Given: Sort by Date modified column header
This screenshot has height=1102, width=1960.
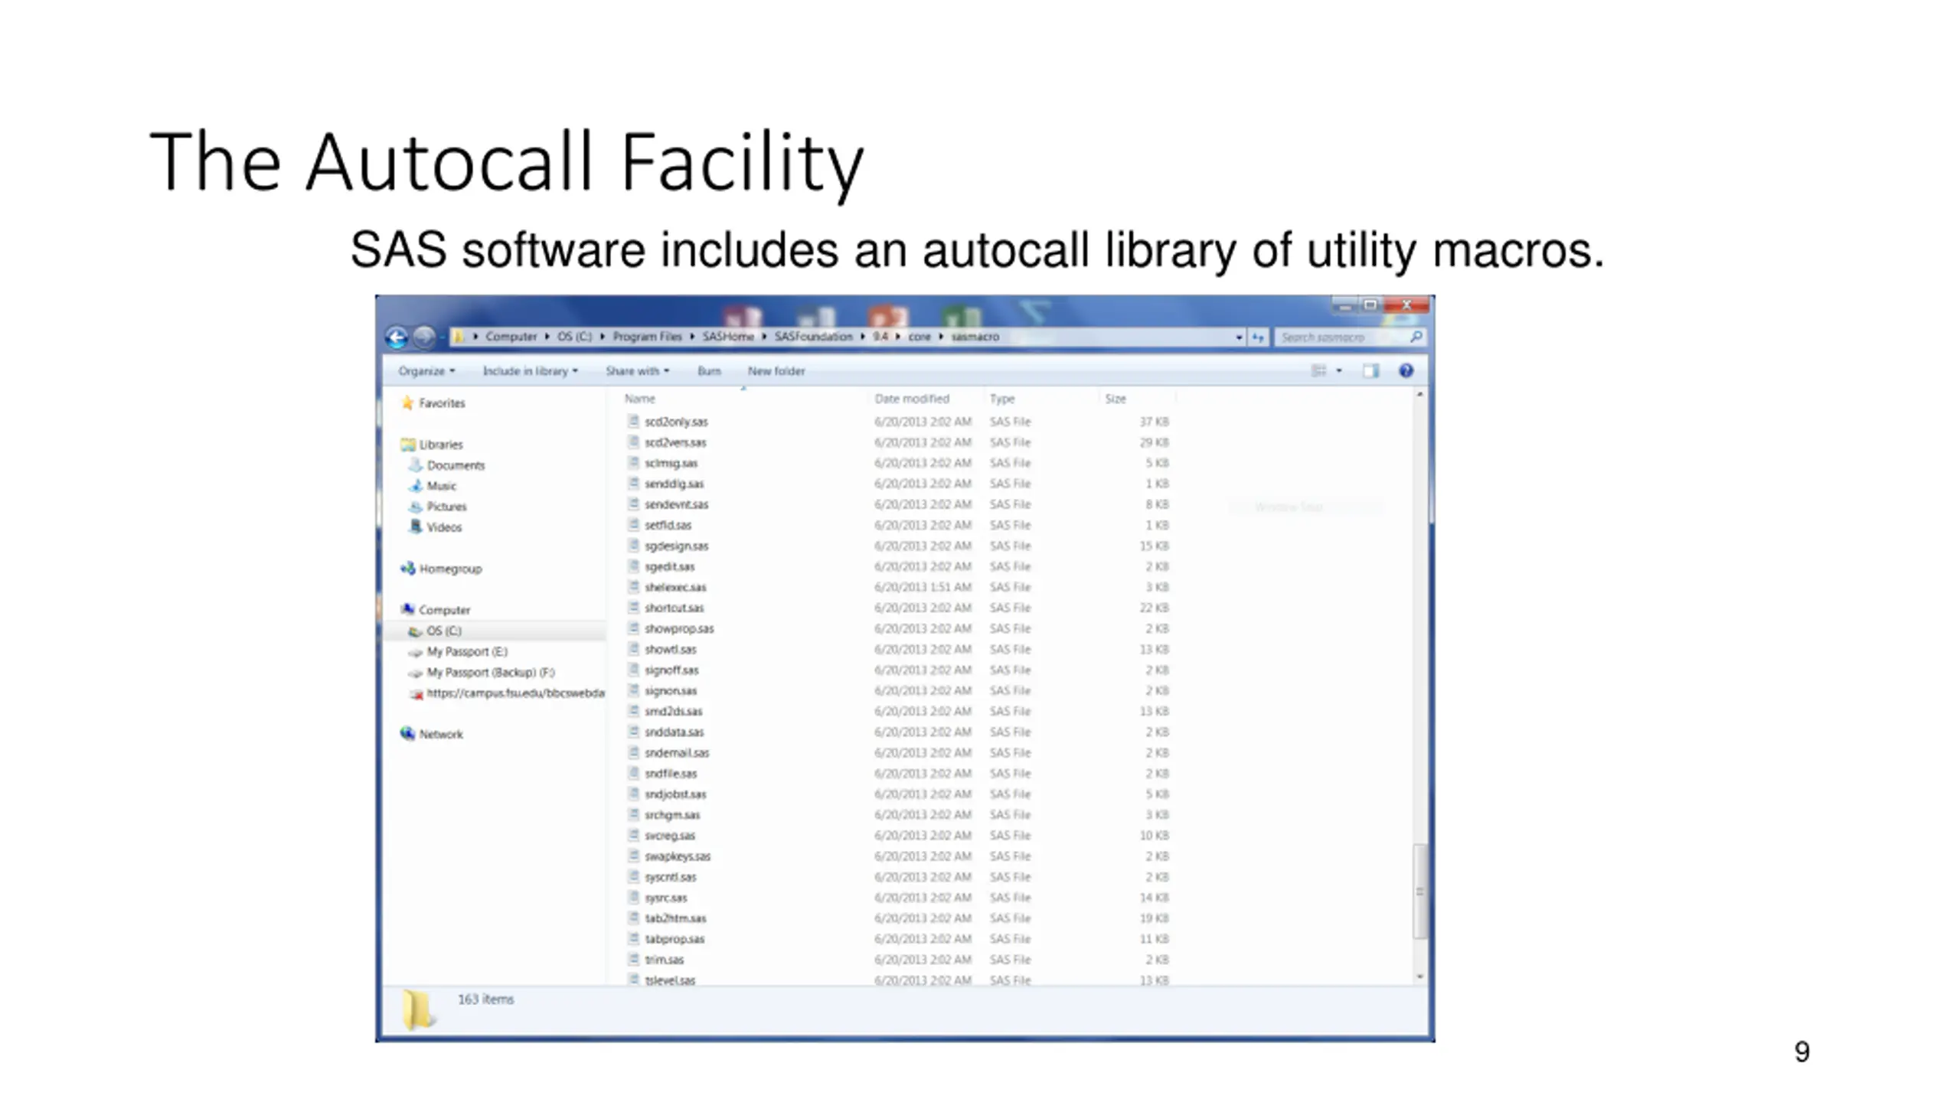Looking at the screenshot, I should (x=912, y=399).
